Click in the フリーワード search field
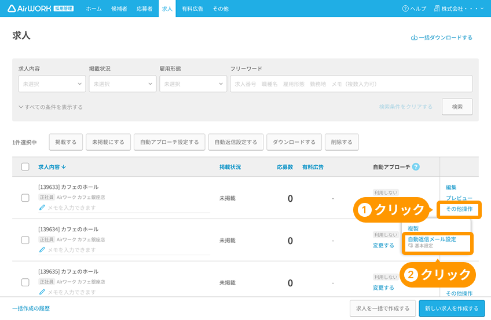 [x=351, y=83]
